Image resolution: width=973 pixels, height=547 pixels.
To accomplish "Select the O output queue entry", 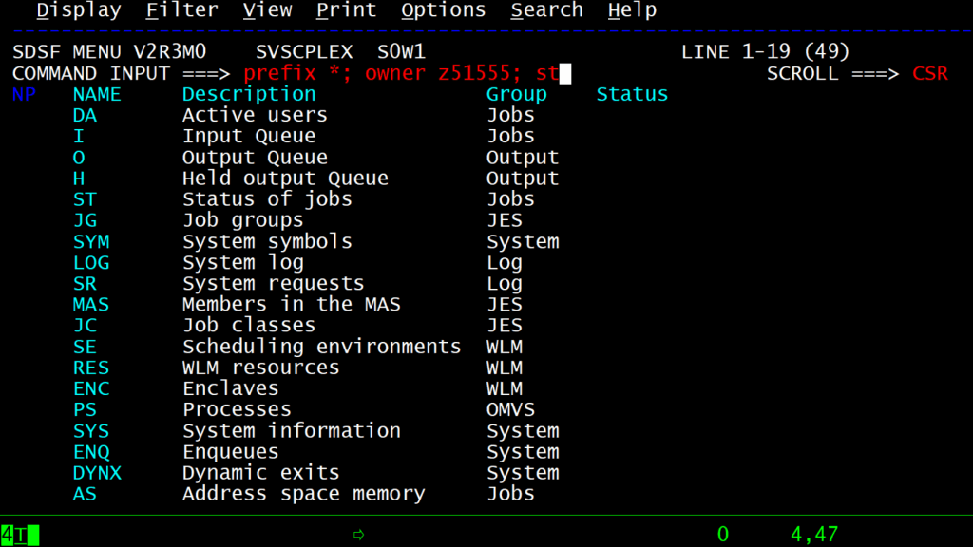I will (79, 158).
